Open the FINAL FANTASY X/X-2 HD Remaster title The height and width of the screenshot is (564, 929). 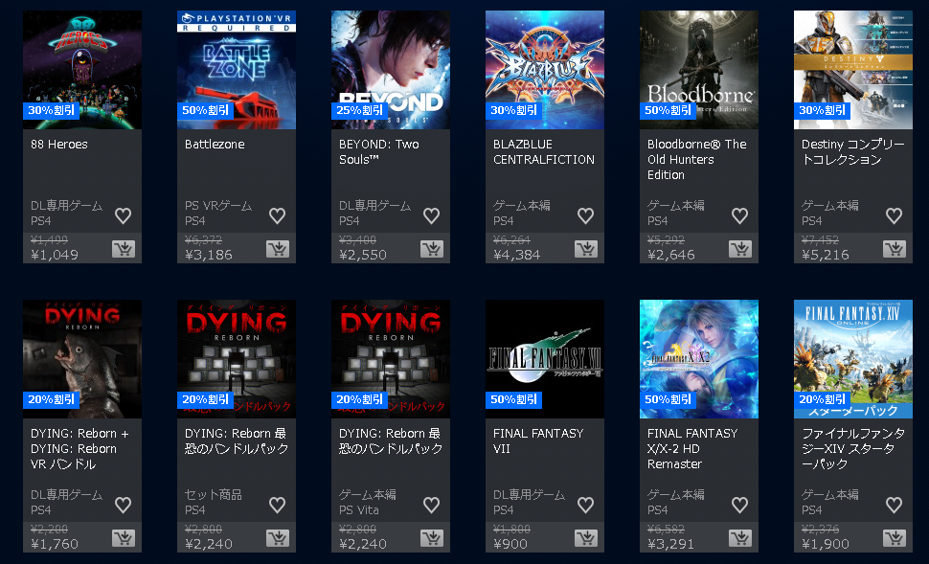(692, 448)
